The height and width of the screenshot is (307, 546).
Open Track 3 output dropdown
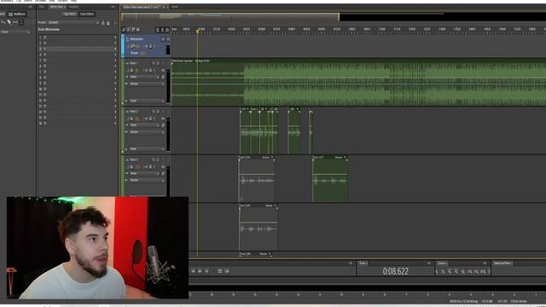click(x=146, y=180)
